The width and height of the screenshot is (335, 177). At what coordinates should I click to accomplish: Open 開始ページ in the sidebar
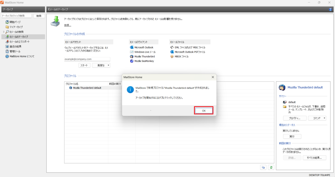click(15, 22)
